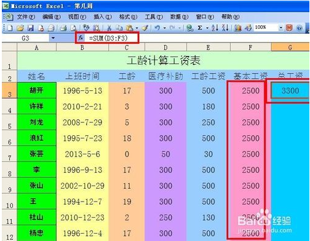Open the 格式 (Format) menu
Image resolution: width=310 pixels, height=241 pixels.
(x=128, y=17)
